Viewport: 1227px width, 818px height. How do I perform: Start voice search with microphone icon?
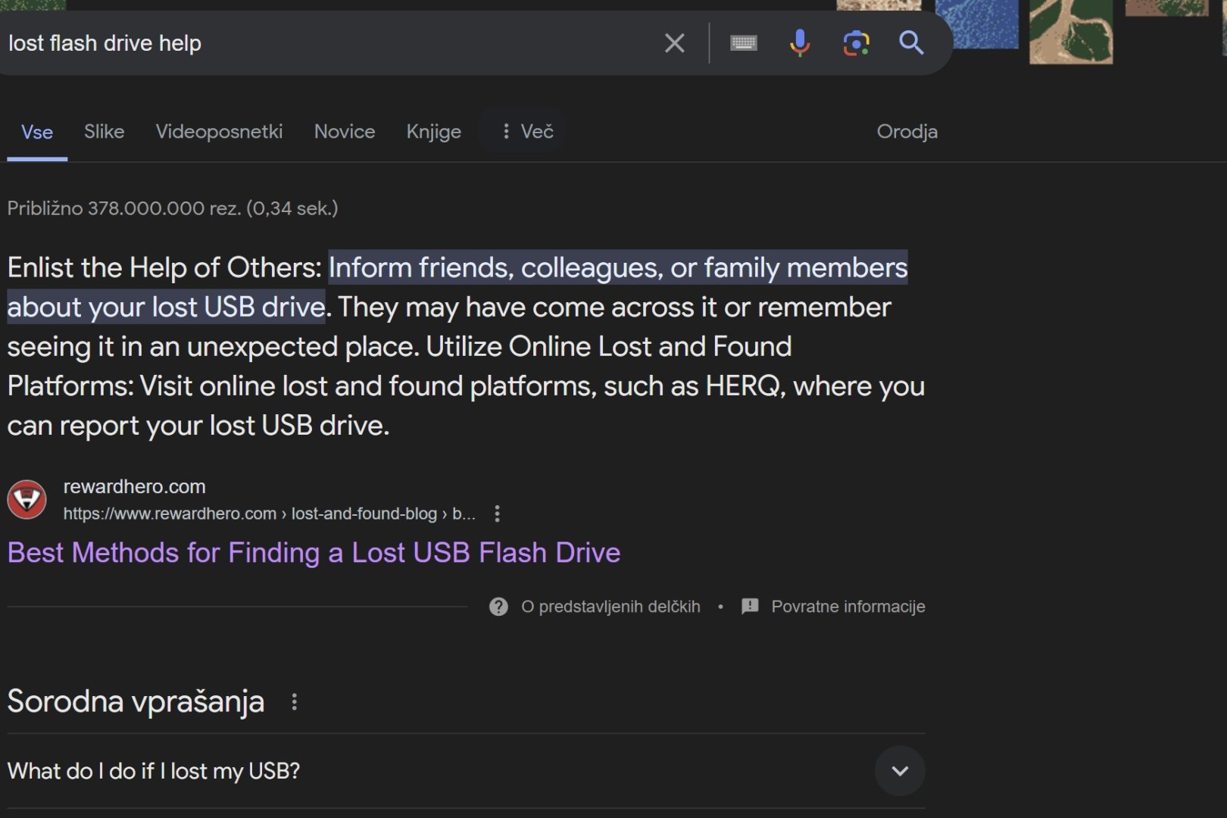point(799,43)
